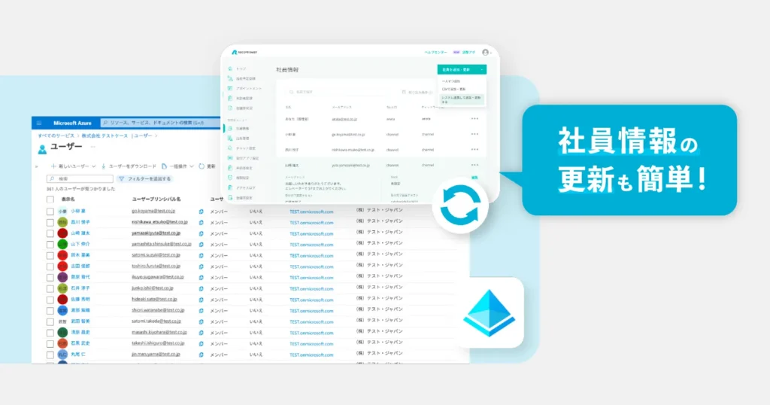Expand the Azure side menu with » chevron

[36, 166]
